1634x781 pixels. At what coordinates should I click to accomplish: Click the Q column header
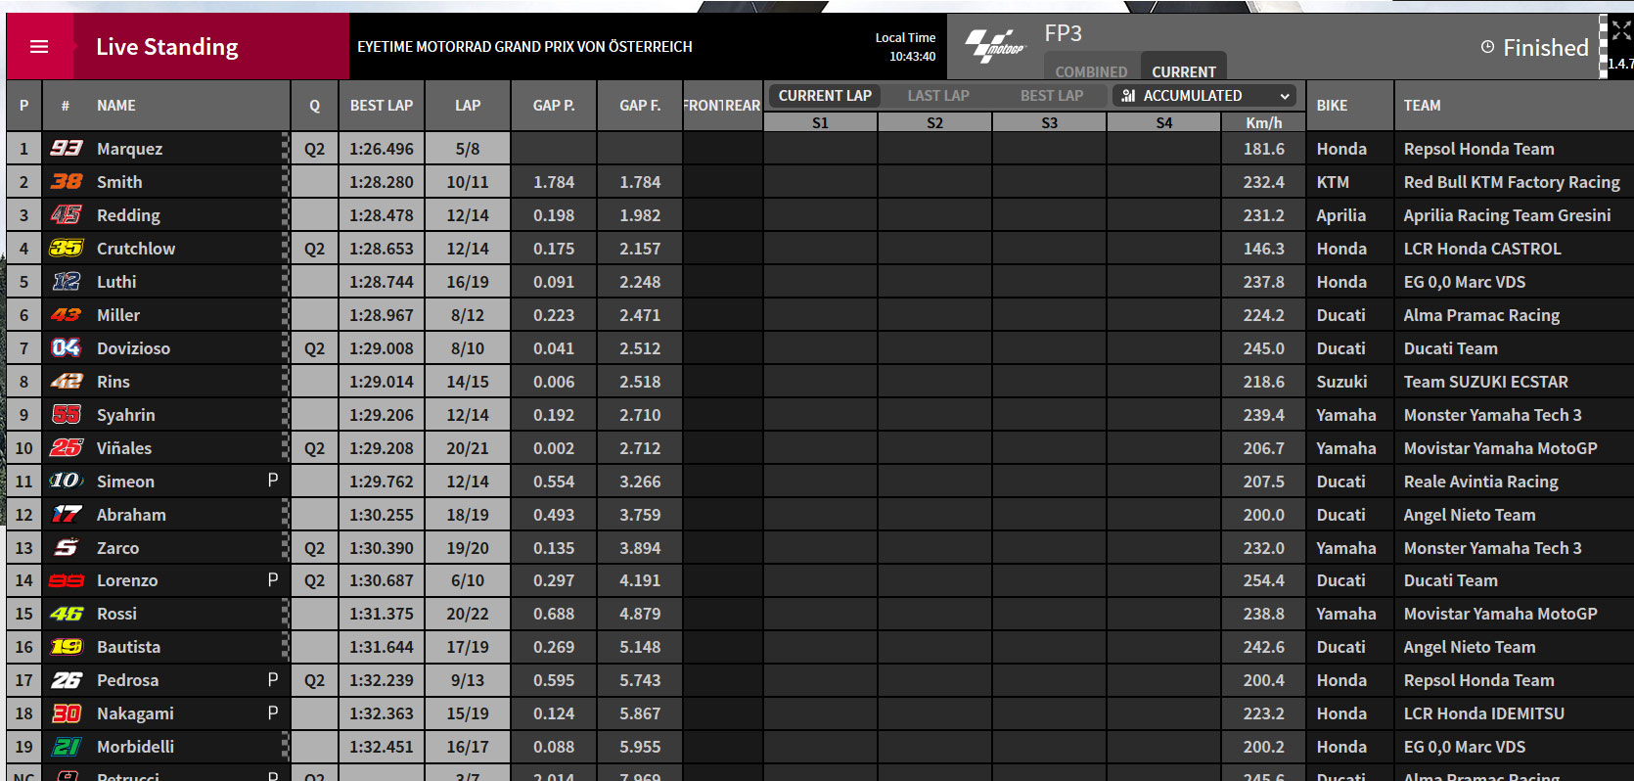click(x=314, y=106)
